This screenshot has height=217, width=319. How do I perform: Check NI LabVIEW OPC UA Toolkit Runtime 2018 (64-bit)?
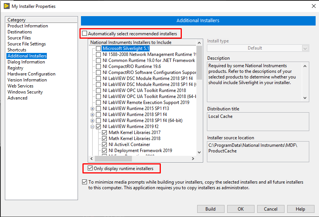[99, 96]
